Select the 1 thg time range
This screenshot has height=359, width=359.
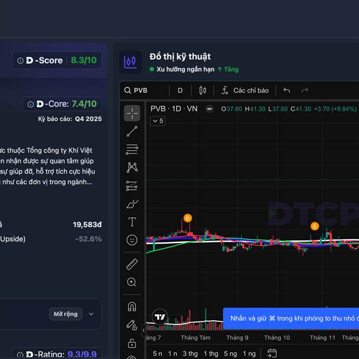[211, 354]
